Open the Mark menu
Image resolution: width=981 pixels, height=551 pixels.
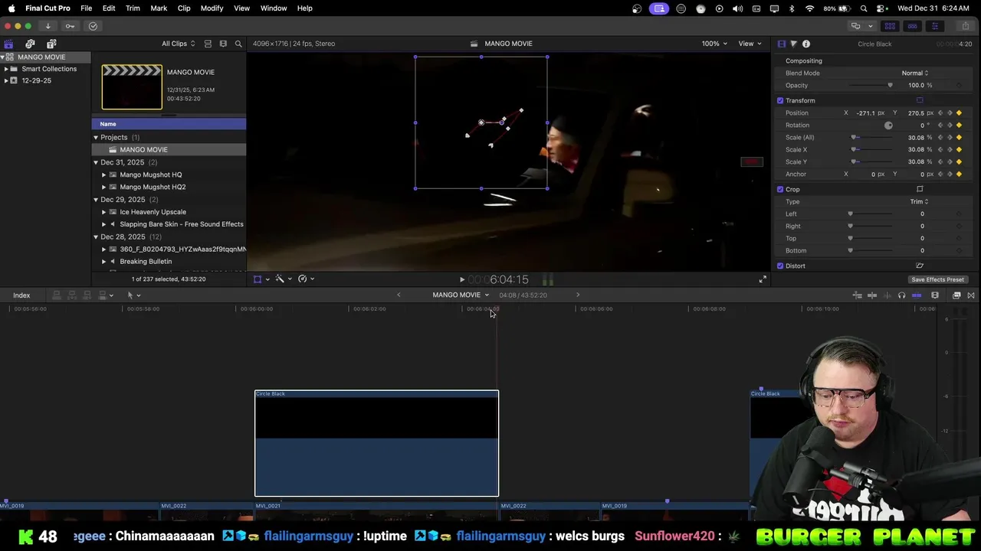pyautogui.click(x=159, y=8)
